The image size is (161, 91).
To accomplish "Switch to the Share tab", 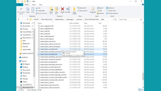I will click(34, 5).
